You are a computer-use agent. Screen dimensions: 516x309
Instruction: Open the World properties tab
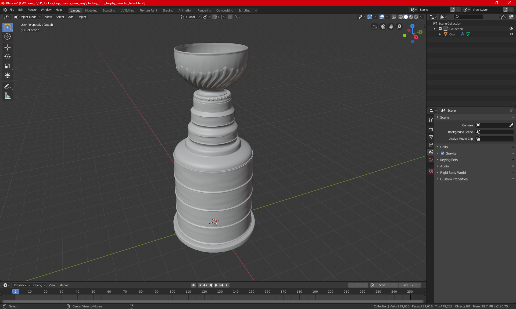coord(431,160)
